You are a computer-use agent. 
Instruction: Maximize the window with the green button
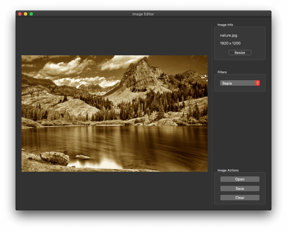(x=31, y=14)
